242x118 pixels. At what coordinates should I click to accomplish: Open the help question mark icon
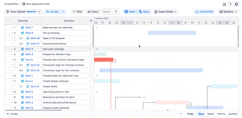tap(230, 4)
